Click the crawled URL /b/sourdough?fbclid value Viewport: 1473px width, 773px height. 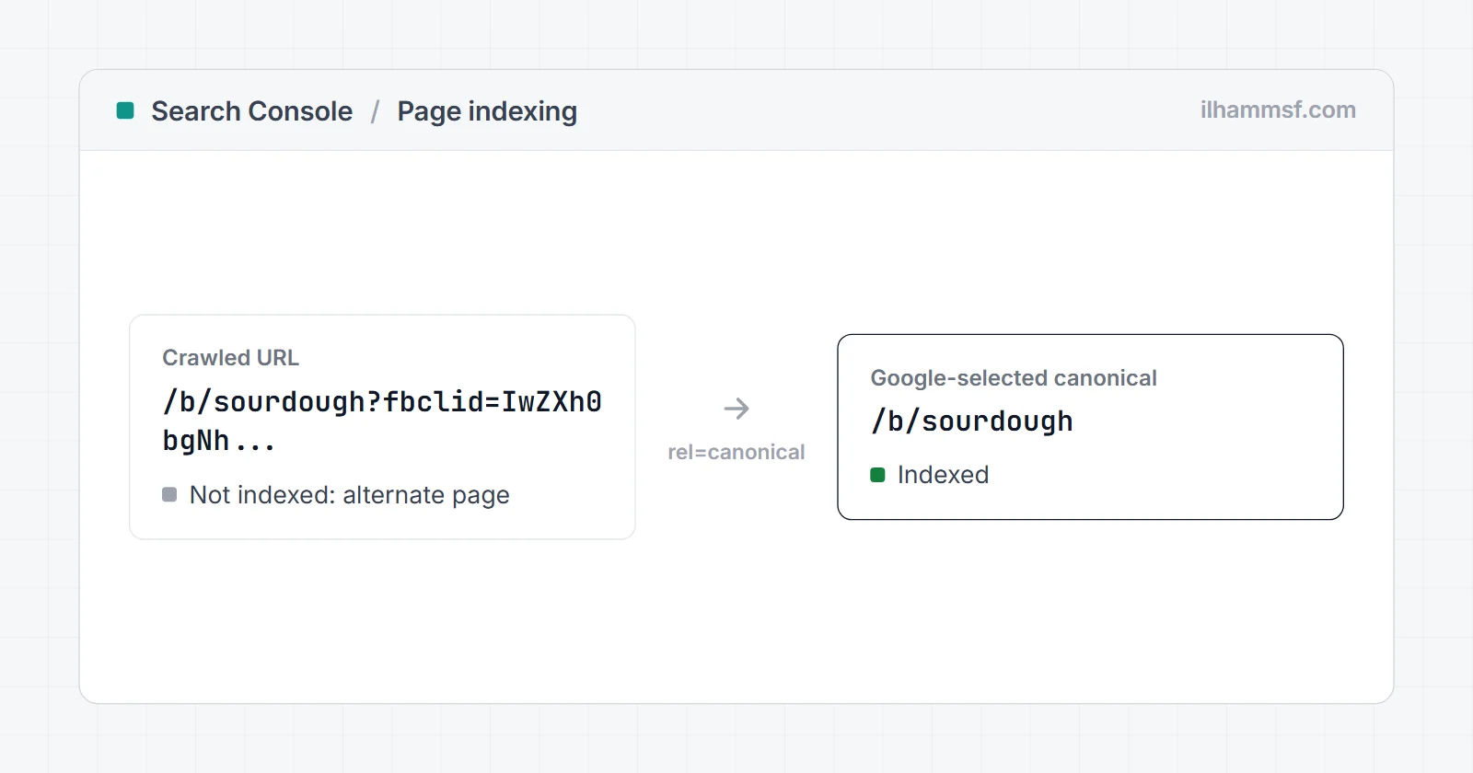[x=382, y=421]
